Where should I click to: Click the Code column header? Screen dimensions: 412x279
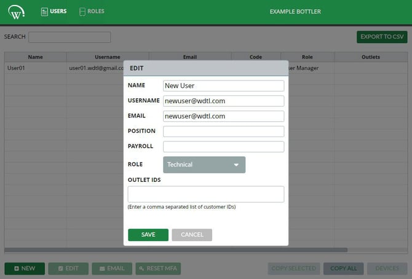(x=256, y=57)
